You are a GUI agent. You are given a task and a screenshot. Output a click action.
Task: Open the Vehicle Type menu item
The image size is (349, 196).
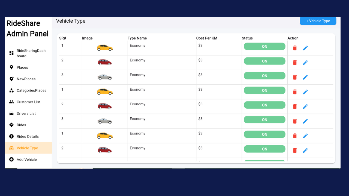pos(27,148)
